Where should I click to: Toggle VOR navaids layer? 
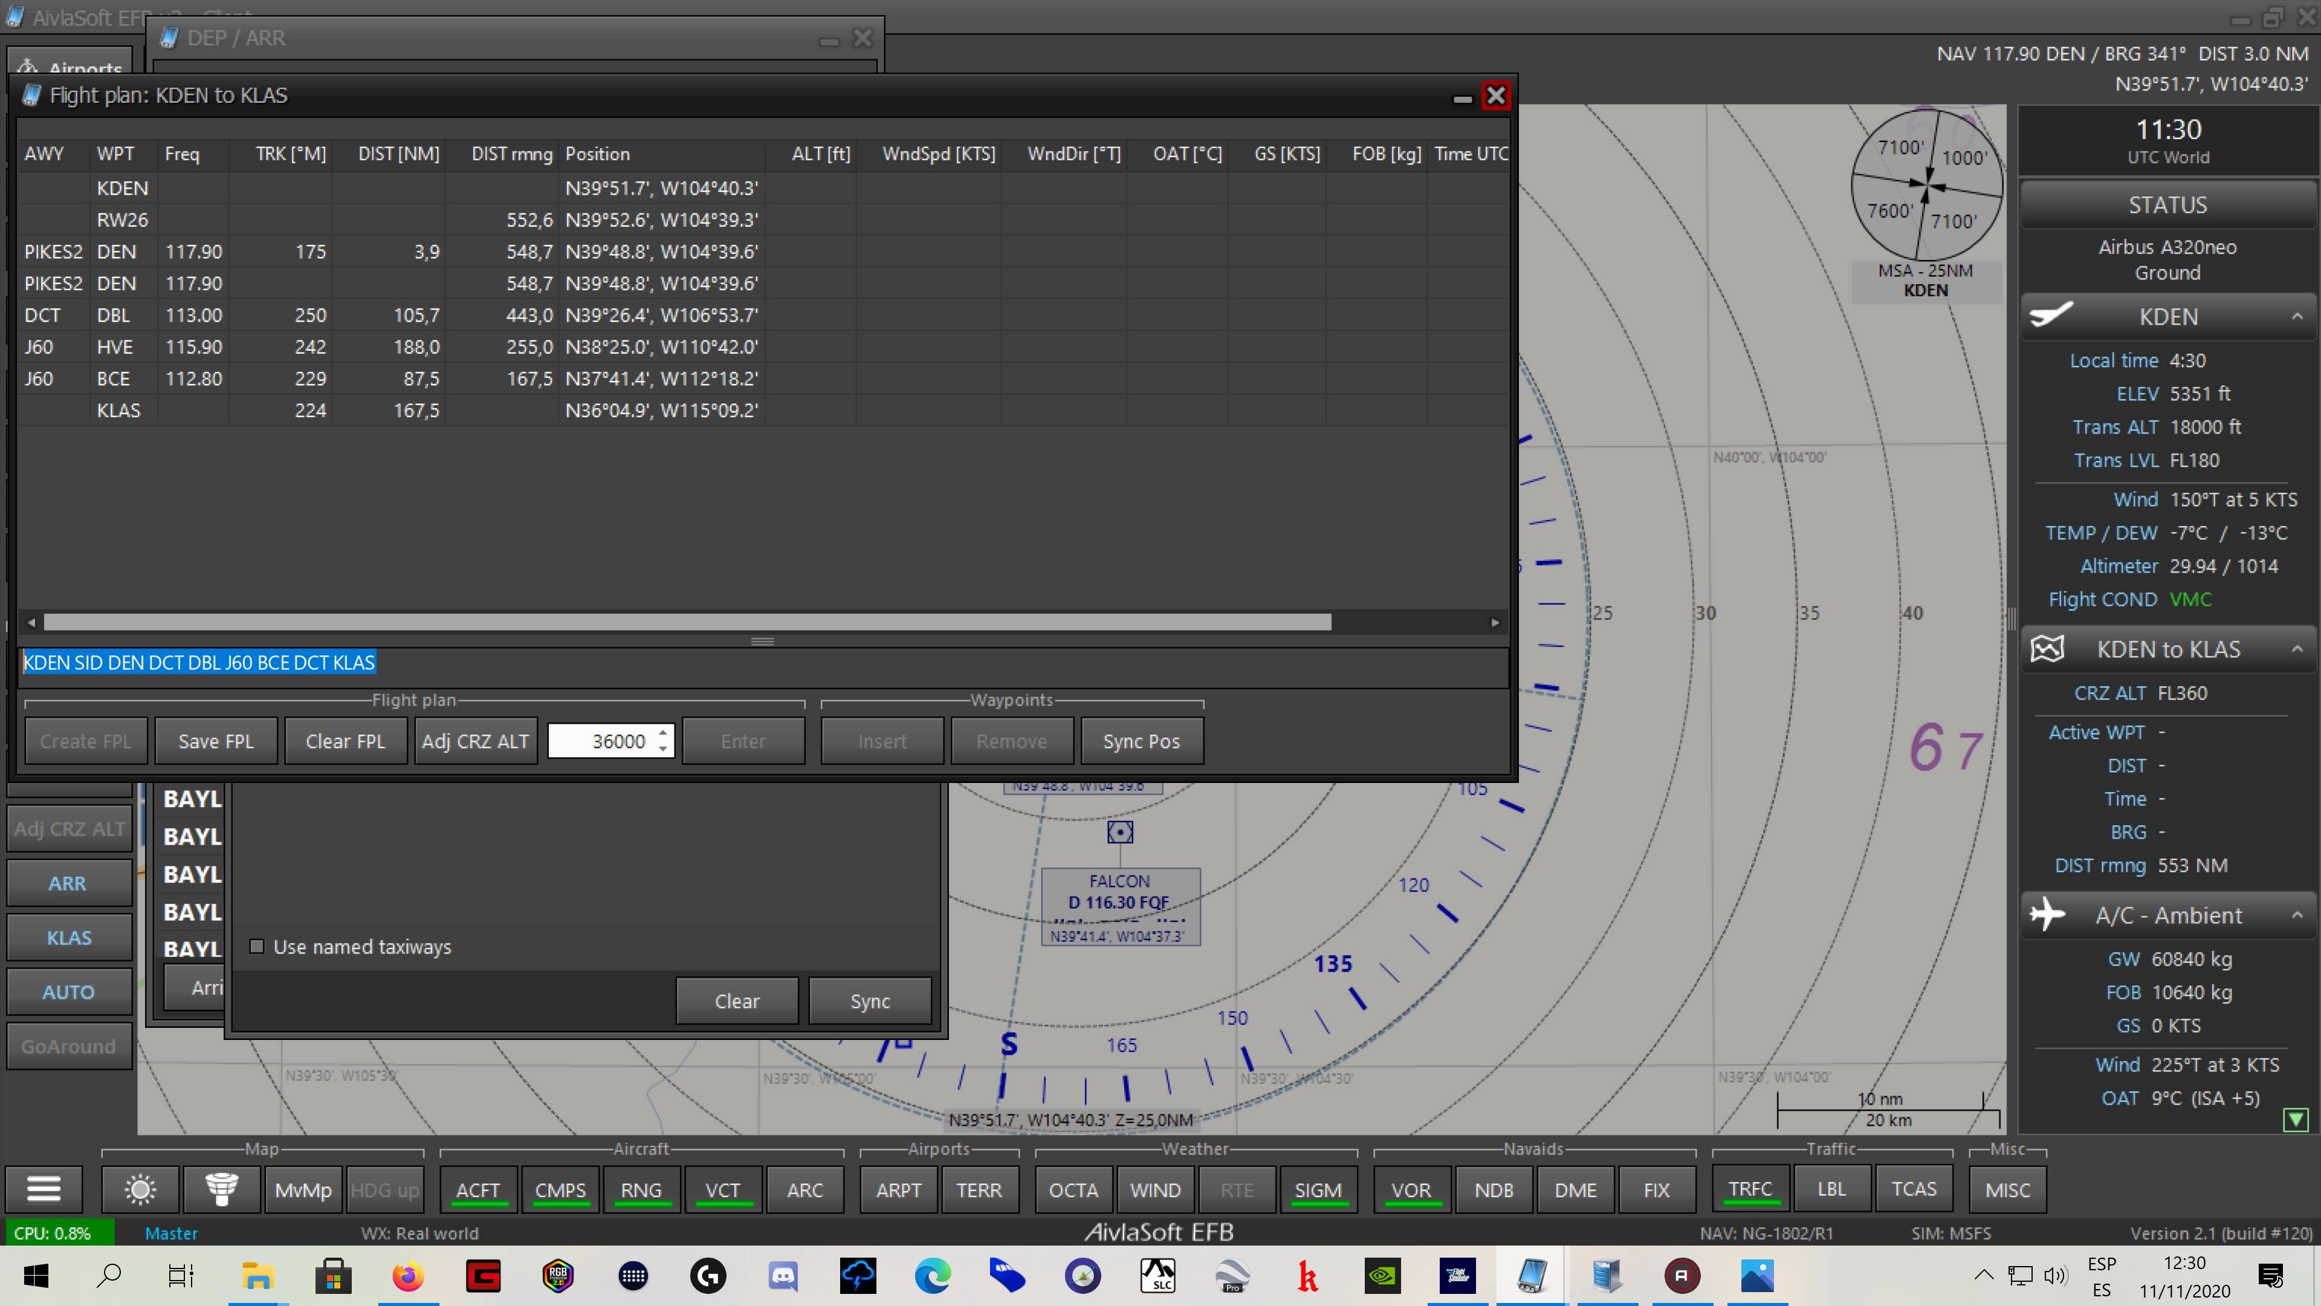(x=1411, y=1190)
